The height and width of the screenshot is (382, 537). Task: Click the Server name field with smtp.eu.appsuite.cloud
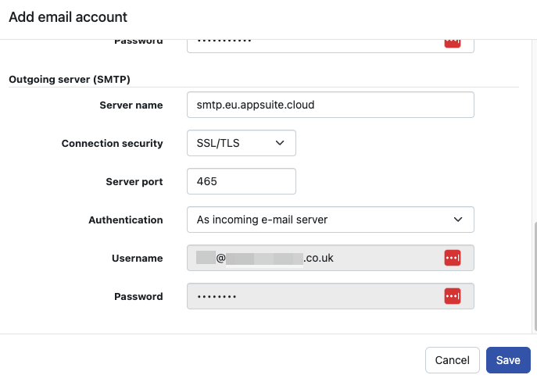point(330,105)
